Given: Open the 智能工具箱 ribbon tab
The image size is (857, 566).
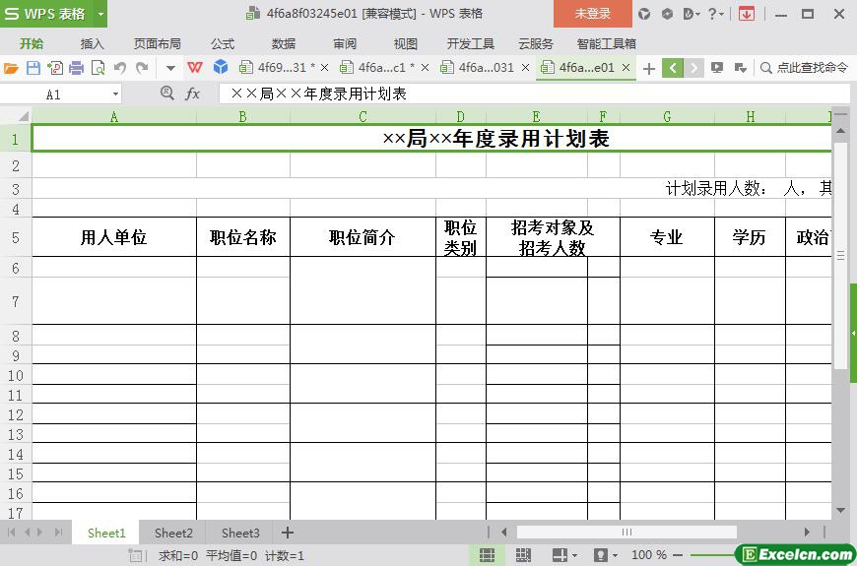Looking at the screenshot, I should point(607,43).
